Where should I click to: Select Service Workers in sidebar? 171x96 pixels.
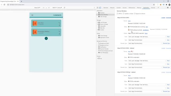tap(104, 15)
